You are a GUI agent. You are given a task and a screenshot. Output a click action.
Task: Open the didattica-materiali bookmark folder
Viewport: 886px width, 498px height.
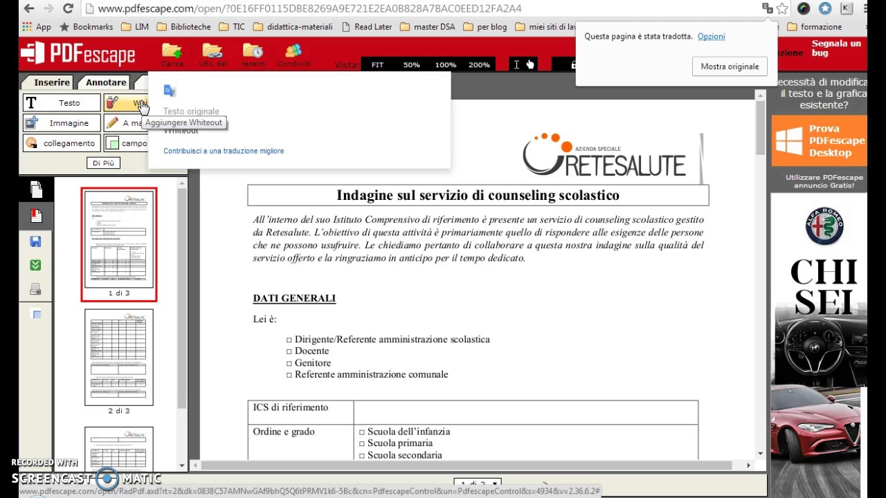293,27
